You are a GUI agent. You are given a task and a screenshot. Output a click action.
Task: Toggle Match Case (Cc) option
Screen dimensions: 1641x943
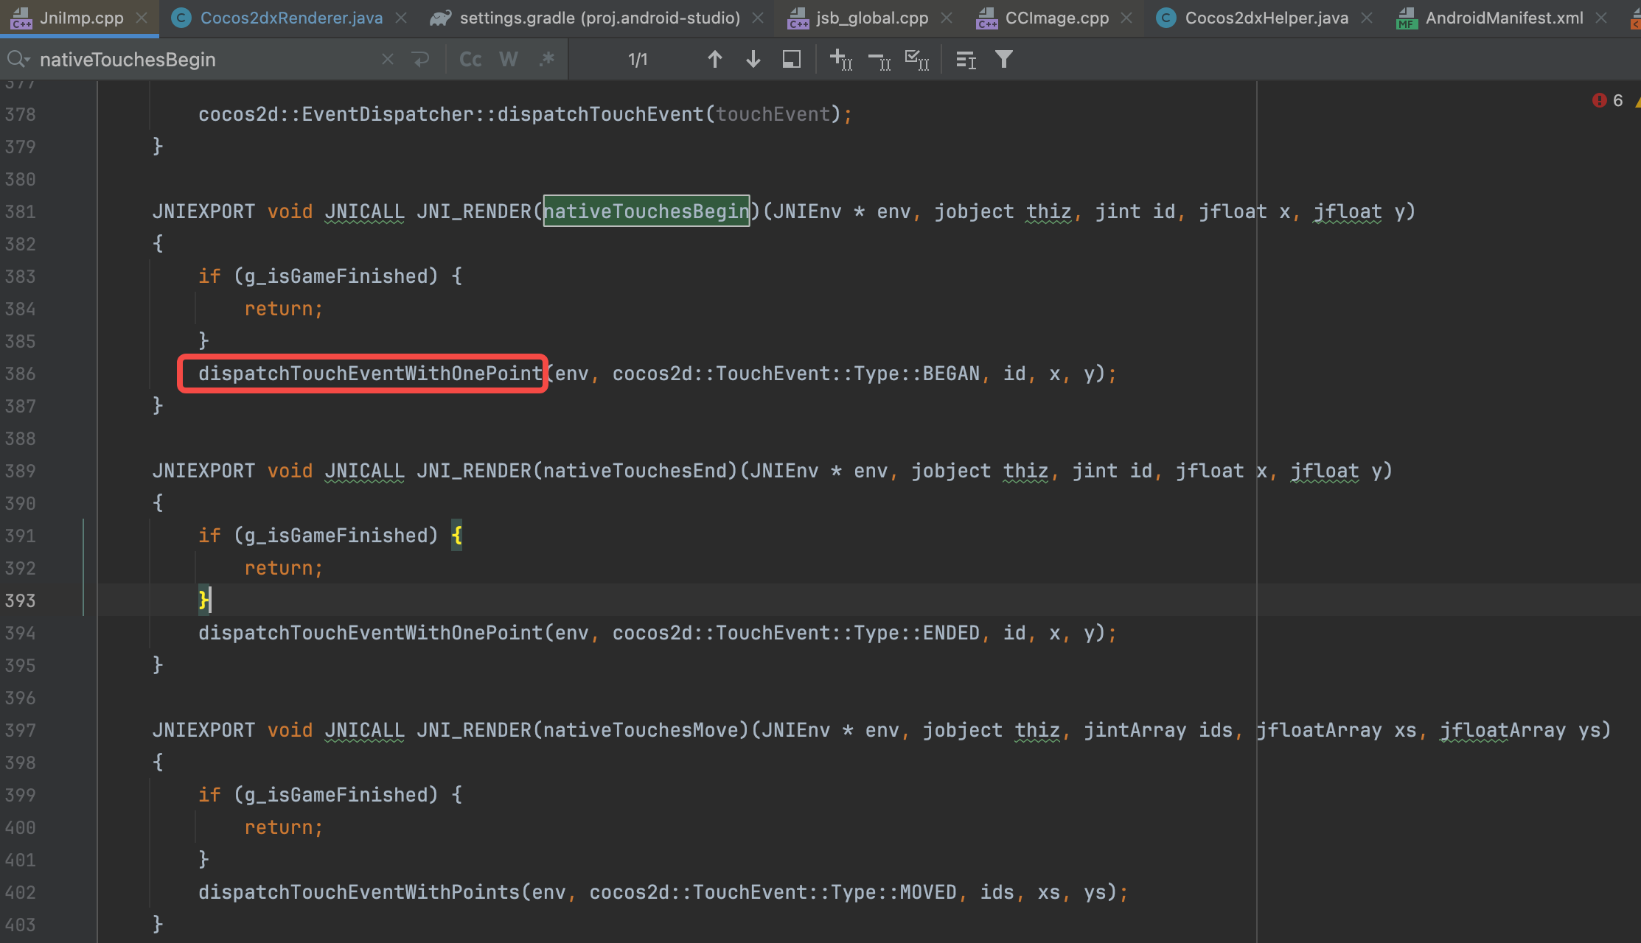coord(470,60)
